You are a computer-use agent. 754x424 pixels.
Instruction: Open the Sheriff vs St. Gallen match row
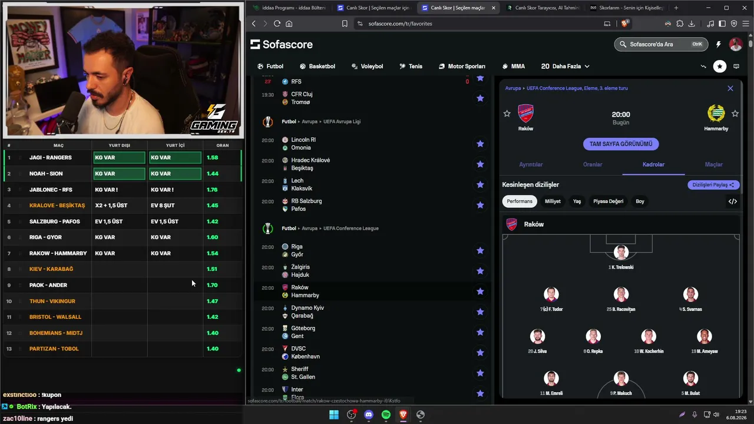372,373
